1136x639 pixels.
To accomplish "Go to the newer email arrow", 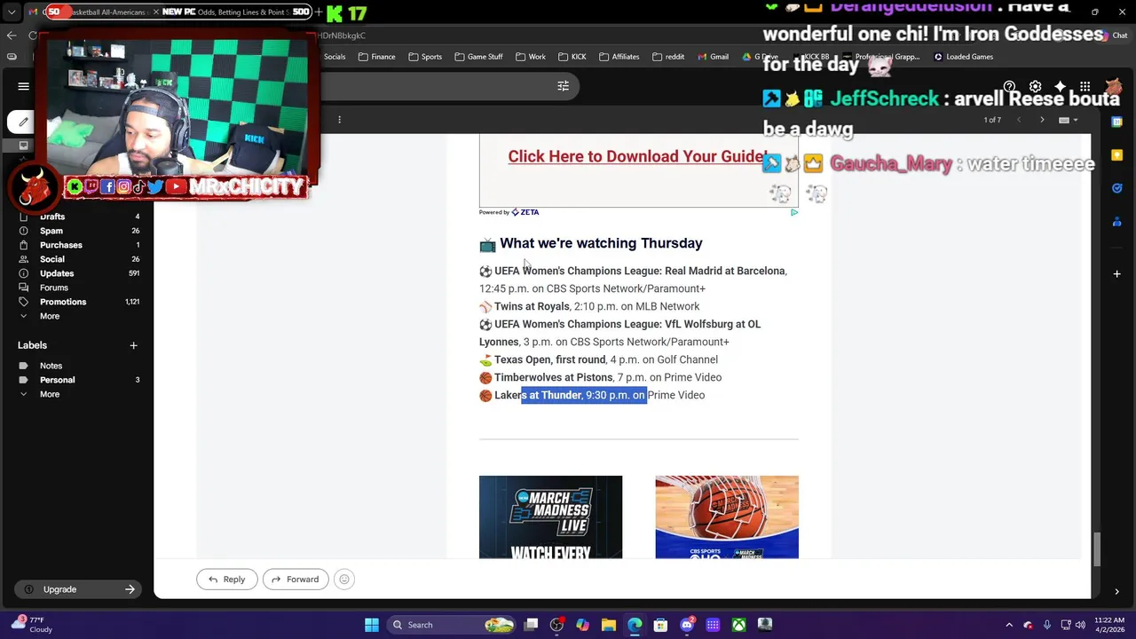I will coord(1019,120).
